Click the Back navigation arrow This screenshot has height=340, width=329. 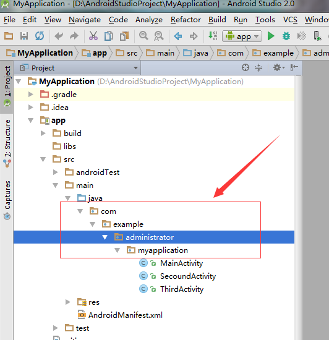click(x=178, y=36)
